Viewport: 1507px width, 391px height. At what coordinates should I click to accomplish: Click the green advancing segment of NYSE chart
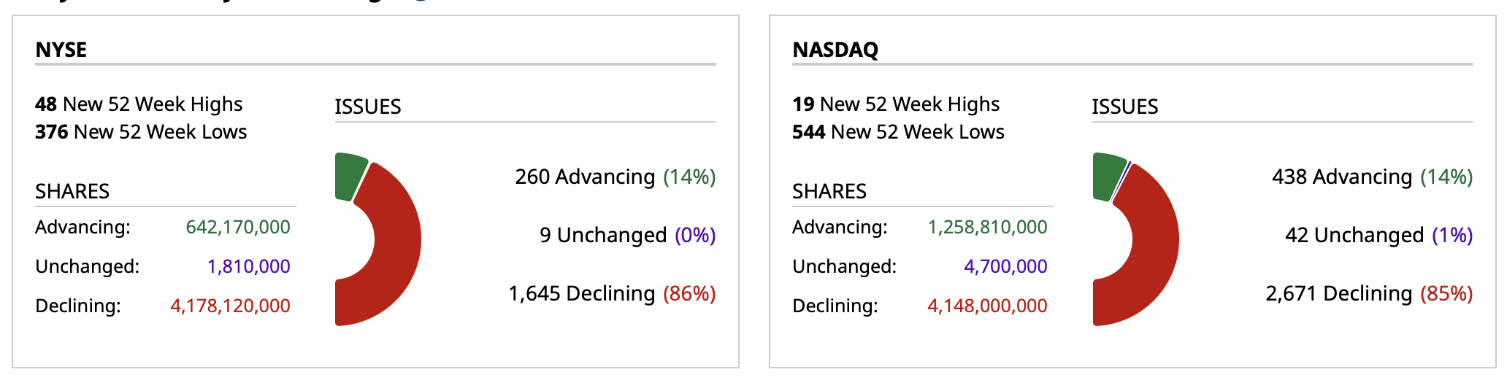(x=350, y=176)
